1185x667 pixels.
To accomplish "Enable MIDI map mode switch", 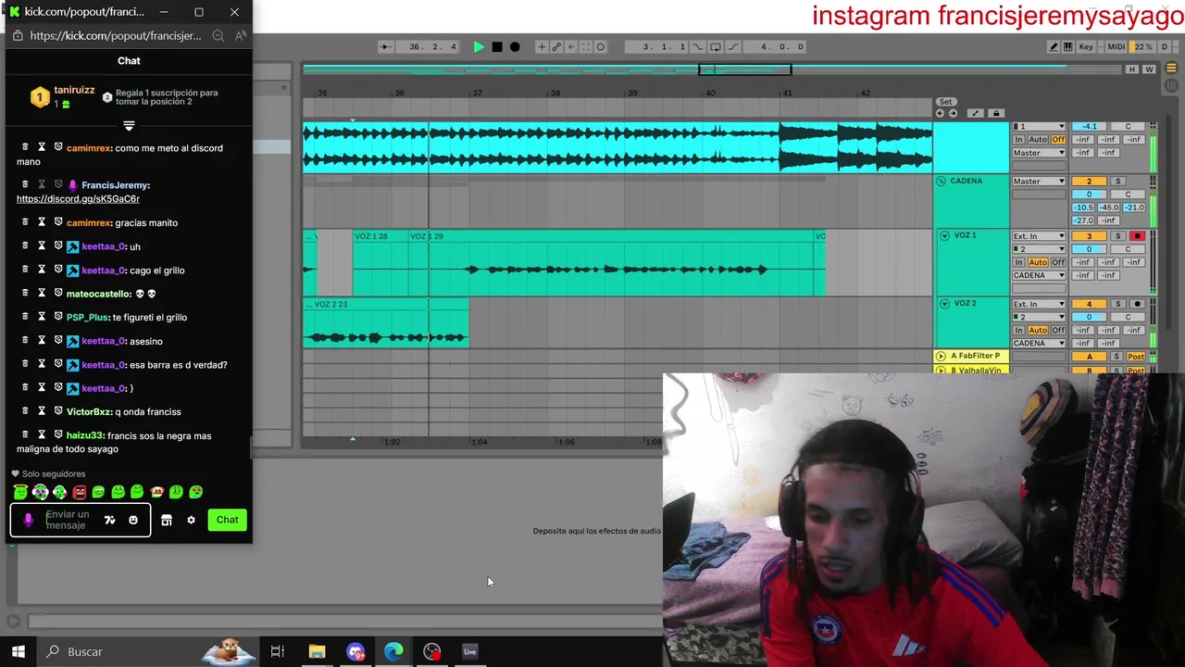I will (1116, 46).
